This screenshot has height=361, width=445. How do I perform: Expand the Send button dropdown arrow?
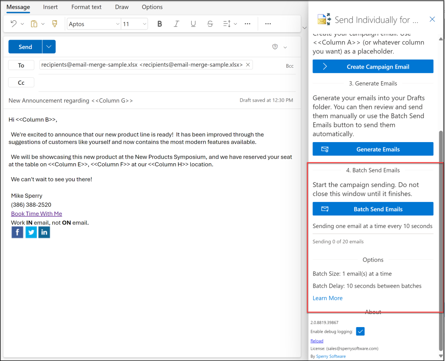coord(49,47)
